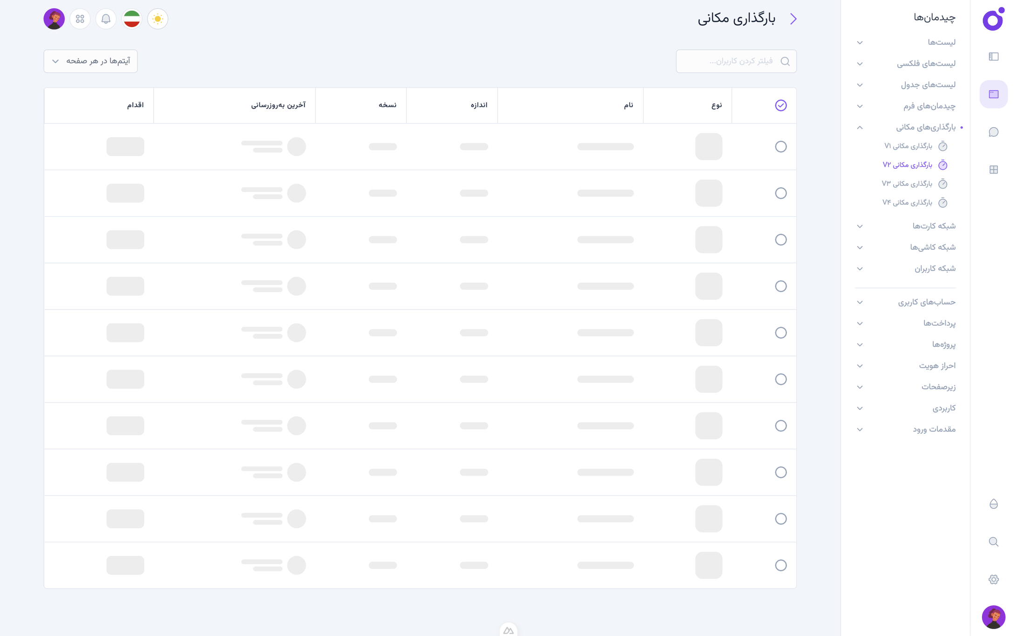
Task: Collapse the بارگذاری‌های مکانی section
Action: click(860, 127)
